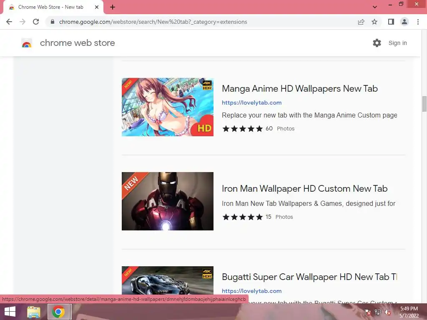Viewport: 427px width, 320px height.
Task: Open the Windows Start menu
Action: (10, 312)
